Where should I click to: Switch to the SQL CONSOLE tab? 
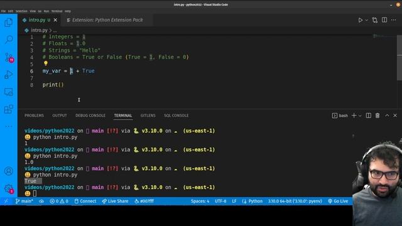pyautogui.click(x=176, y=116)
